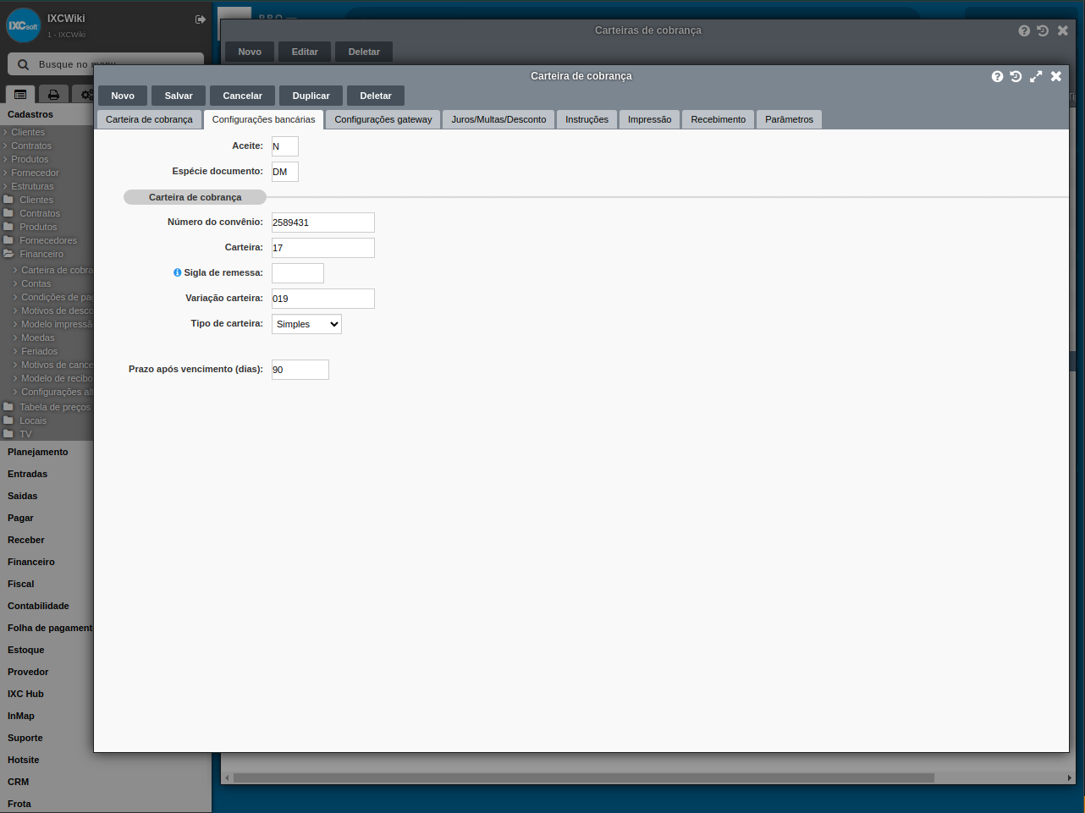
Task: Click the TV folder icon
Action: tap(8, 434)
